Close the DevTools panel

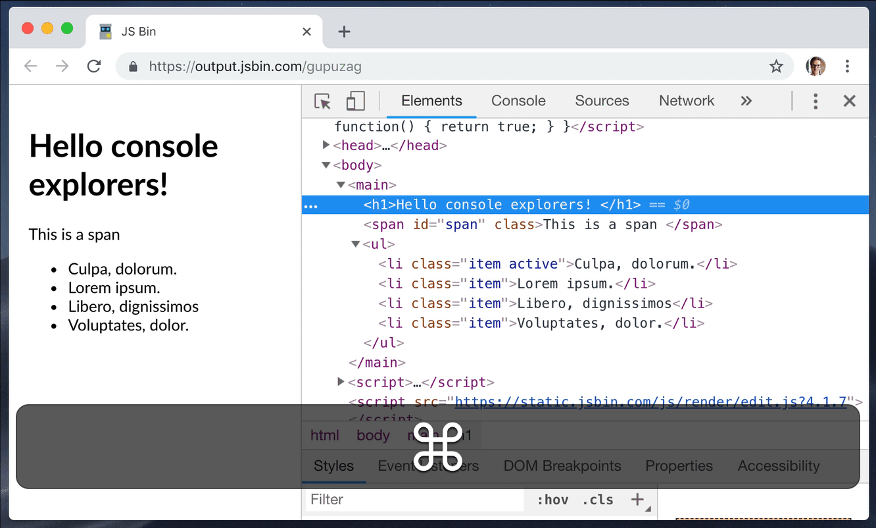click(x=850, y=101)
